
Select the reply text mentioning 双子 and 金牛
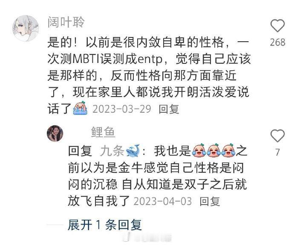coord(158,175)
